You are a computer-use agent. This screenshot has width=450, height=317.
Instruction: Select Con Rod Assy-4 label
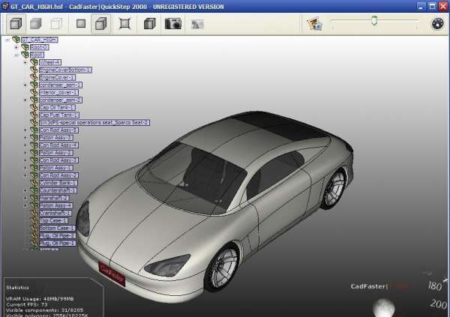[x=58, y=145]
